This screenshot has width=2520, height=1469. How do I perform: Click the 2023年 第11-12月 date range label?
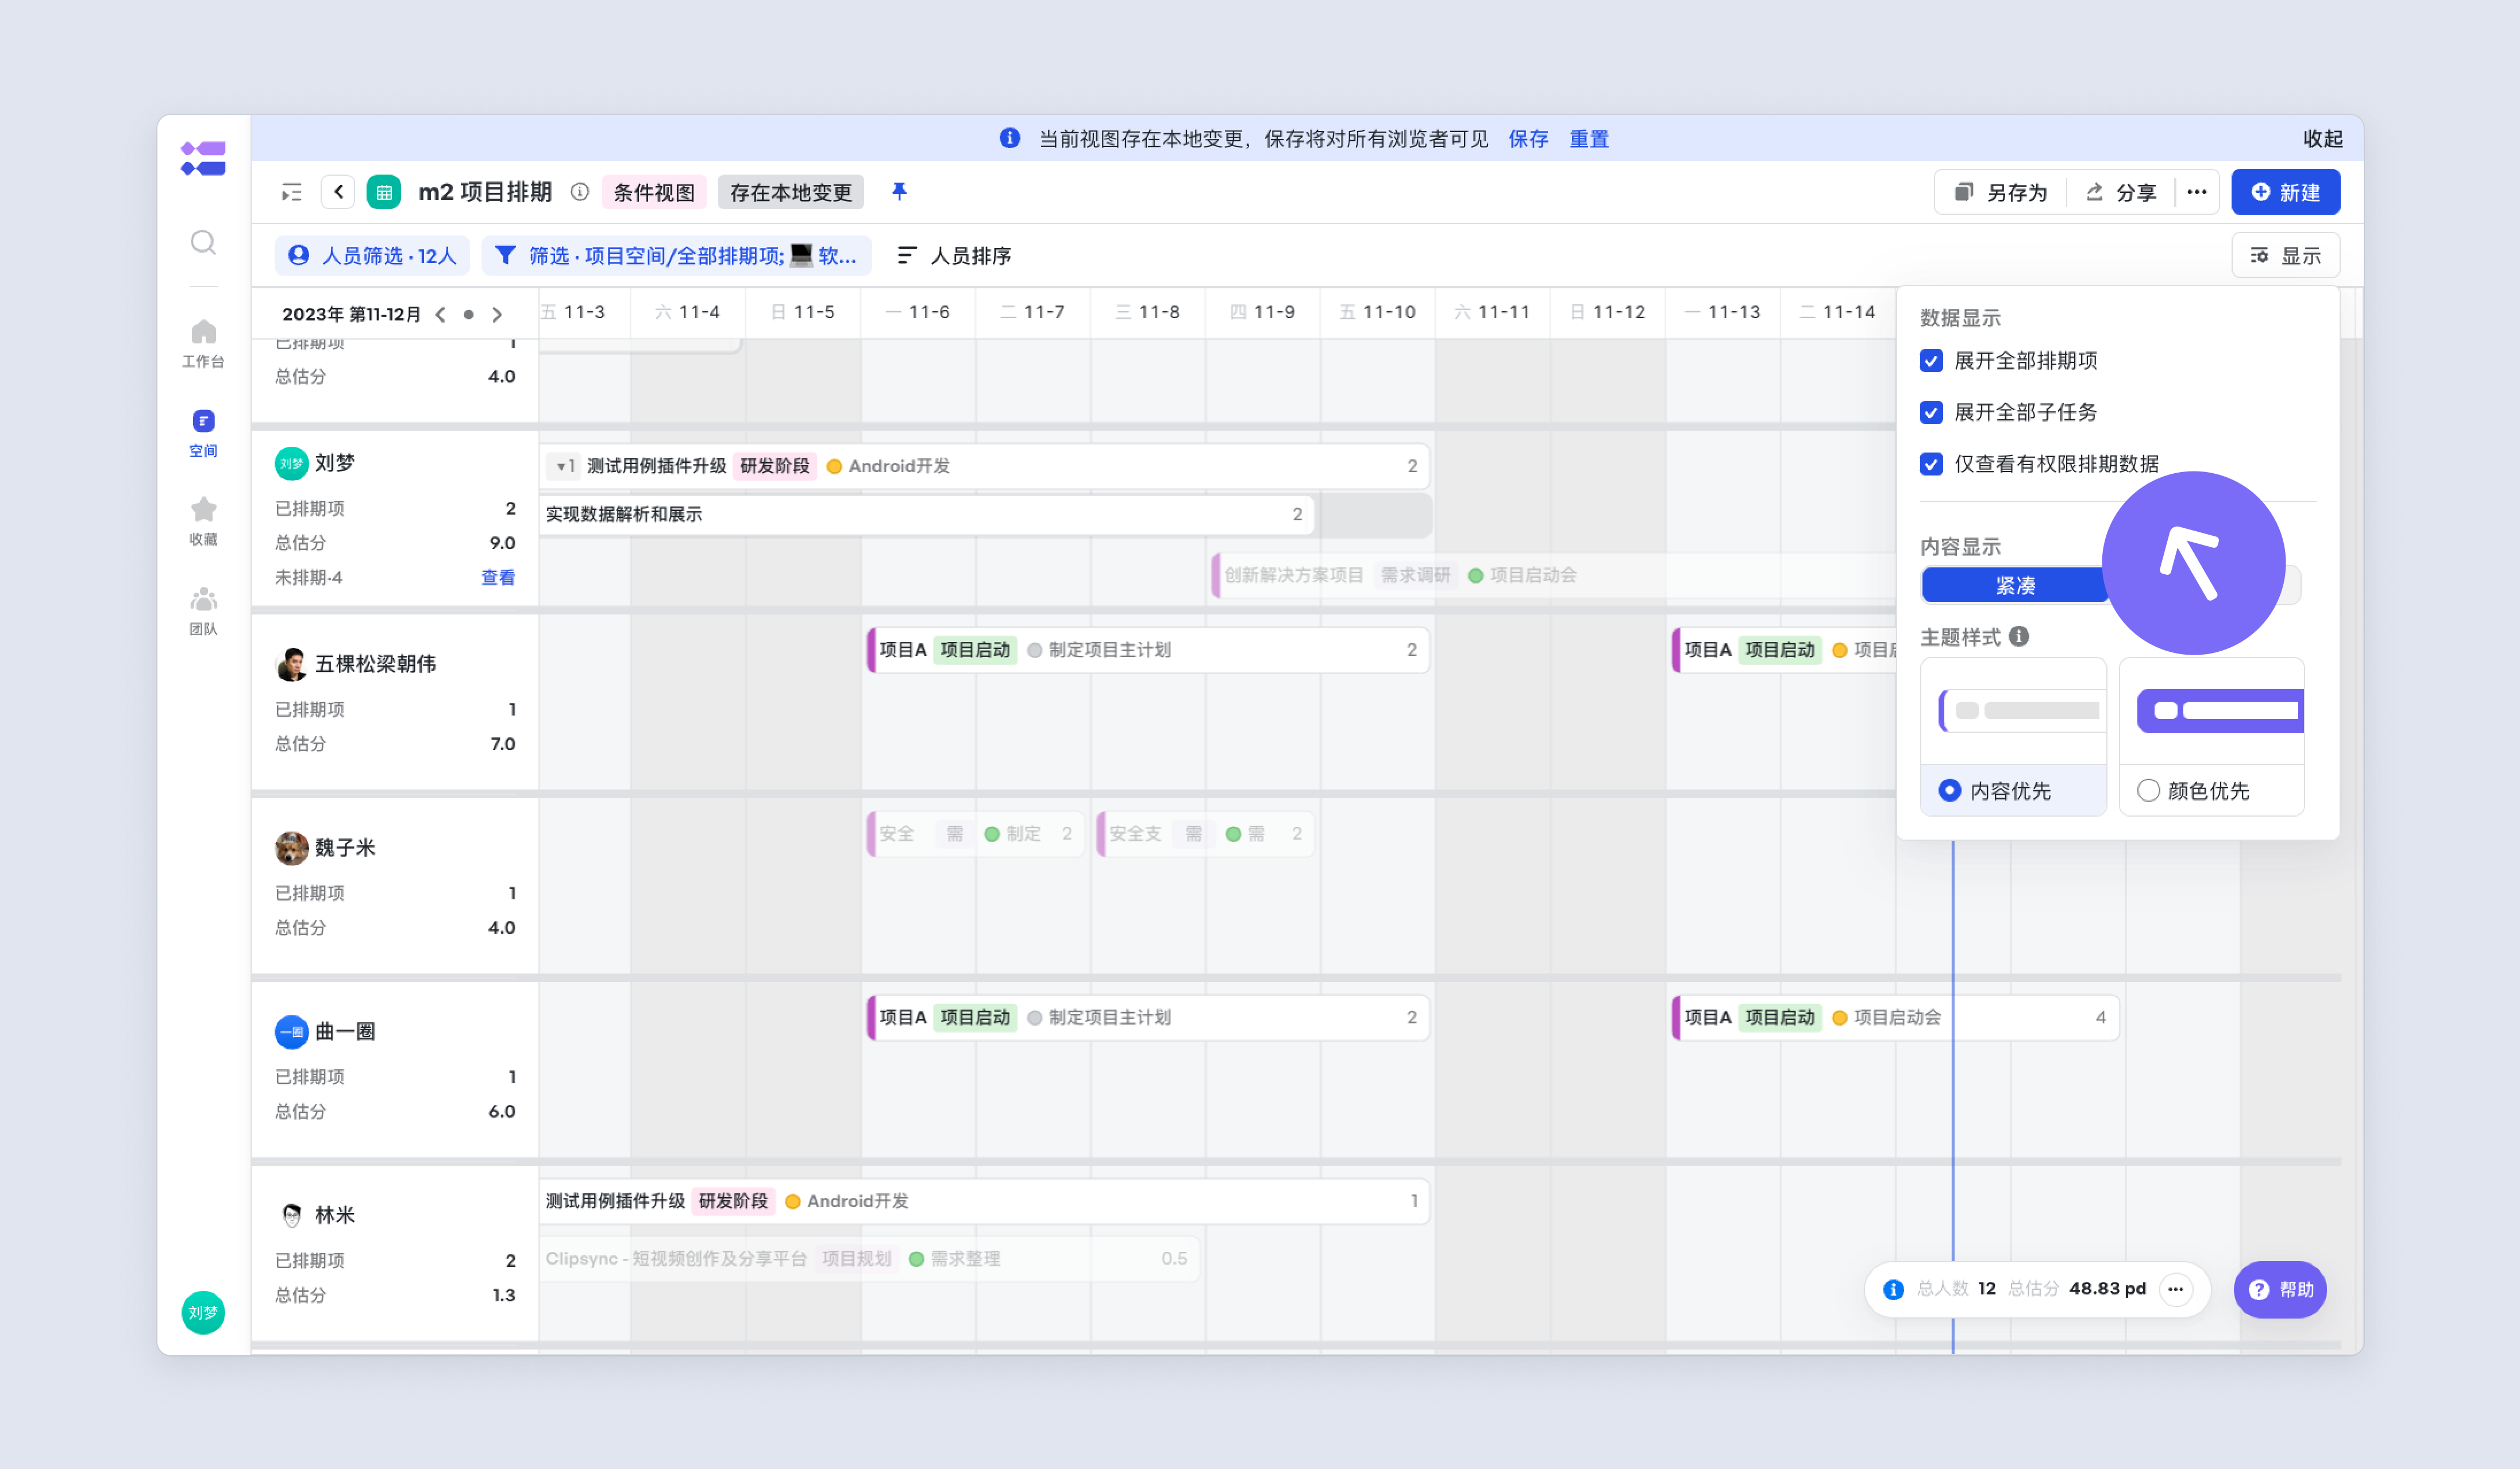pos(351,314)
